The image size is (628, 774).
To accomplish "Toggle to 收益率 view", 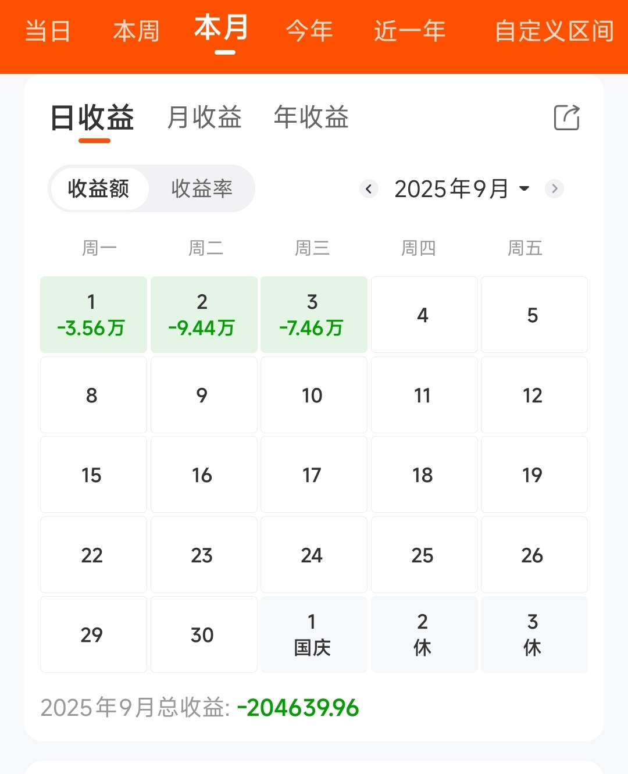I will pyautogui.click(x=202, y=189).
